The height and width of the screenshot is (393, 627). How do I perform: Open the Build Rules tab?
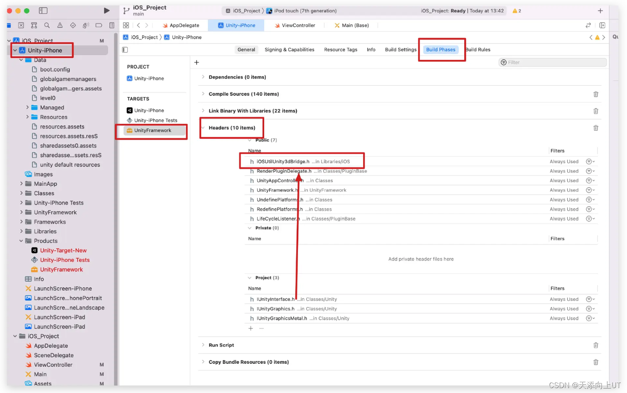pyautogui.click(x=478, y=50)
